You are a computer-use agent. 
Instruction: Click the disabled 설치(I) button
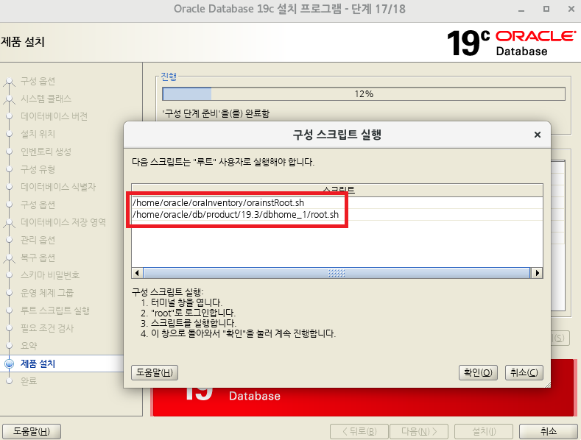click(484, 431)
